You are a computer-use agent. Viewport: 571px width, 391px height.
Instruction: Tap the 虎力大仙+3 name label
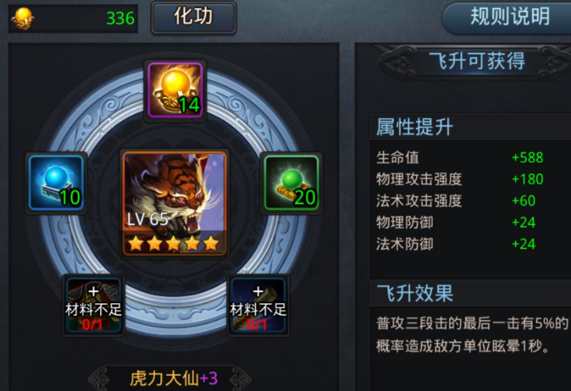(x=174, y=378)
